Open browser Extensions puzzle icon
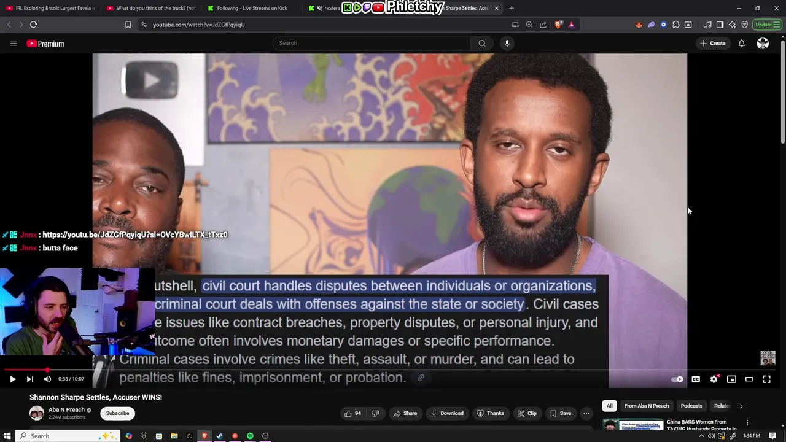 676,25
